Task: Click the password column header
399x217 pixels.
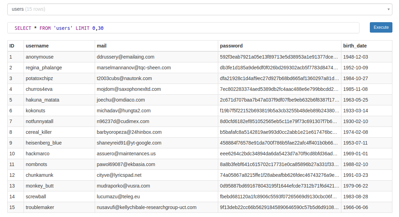Action: pos(231,46)
